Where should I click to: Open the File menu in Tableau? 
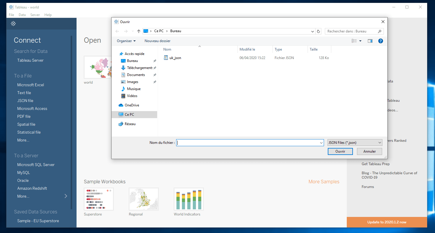[x=11, y=15]
